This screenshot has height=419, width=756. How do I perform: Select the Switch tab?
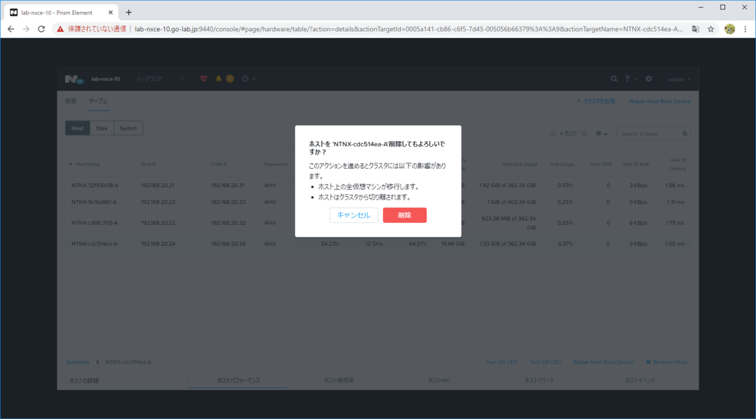click(x=129, y=128)
